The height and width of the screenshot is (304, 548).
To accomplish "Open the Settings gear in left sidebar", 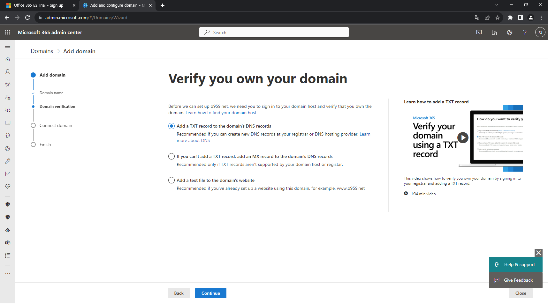I will click(8, 148).
